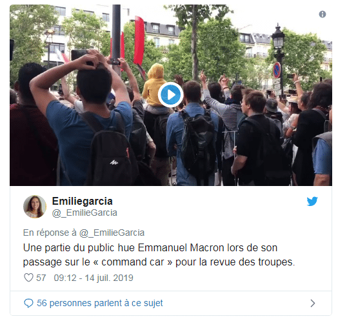This screenshot has width=338, height=321.
Task: Click the Twitter bird logo
Action: click(312, 202)
